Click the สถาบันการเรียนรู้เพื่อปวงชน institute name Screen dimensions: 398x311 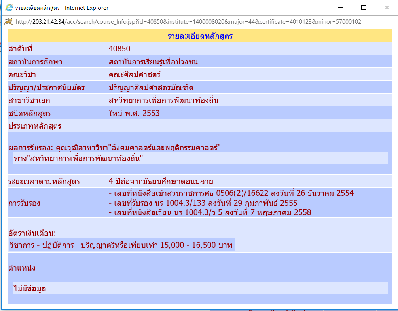(x=153, y=62)
